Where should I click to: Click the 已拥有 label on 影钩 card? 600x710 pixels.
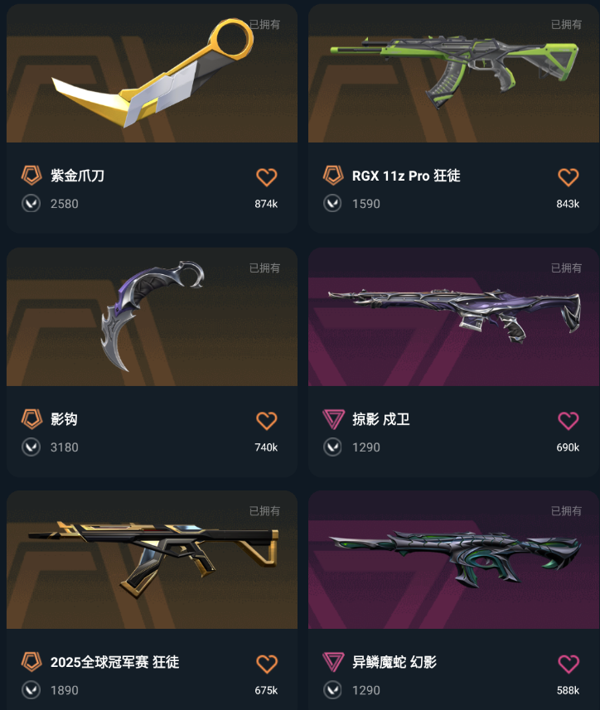click(265, 268)
